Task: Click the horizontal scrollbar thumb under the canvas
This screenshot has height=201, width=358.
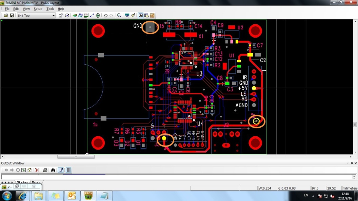Action: (x=76, y=157)
